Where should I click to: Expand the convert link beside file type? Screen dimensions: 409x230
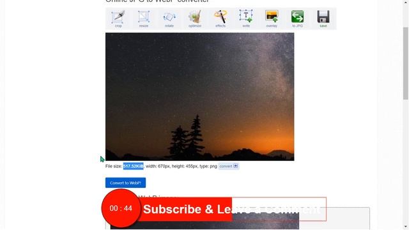[229, 166]
